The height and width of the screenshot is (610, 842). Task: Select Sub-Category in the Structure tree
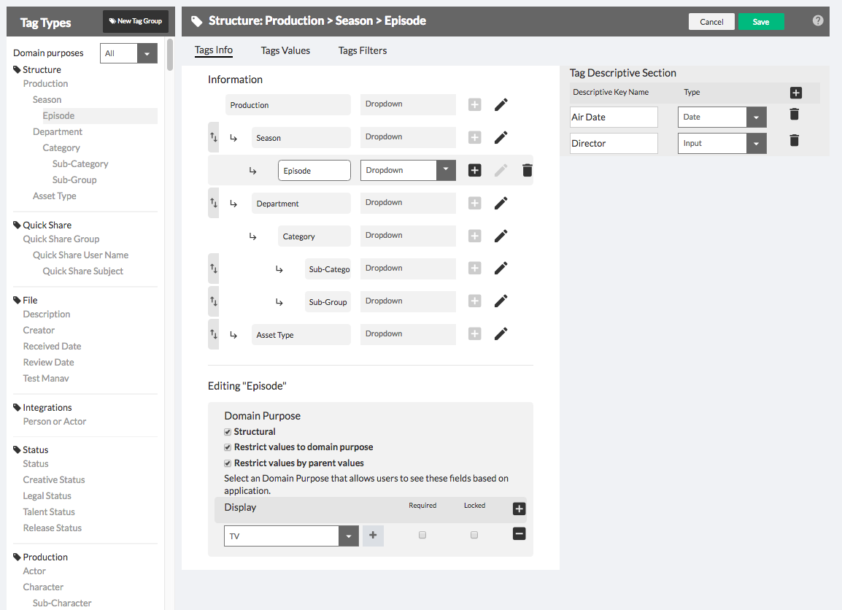80,163
